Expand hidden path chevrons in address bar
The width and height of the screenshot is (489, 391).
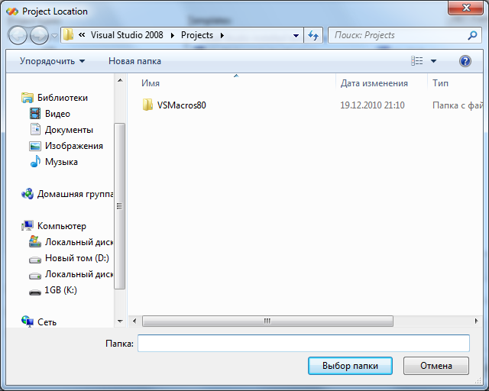tap(82, 35)
